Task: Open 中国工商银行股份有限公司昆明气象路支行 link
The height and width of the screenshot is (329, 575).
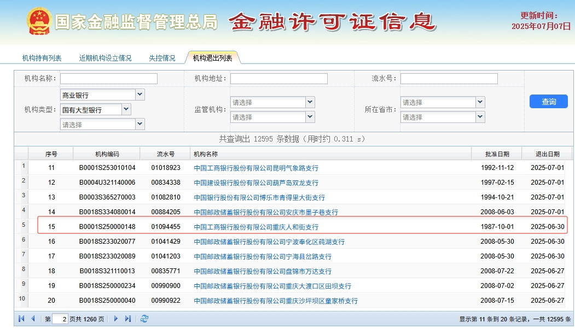Action: [256, 168]
